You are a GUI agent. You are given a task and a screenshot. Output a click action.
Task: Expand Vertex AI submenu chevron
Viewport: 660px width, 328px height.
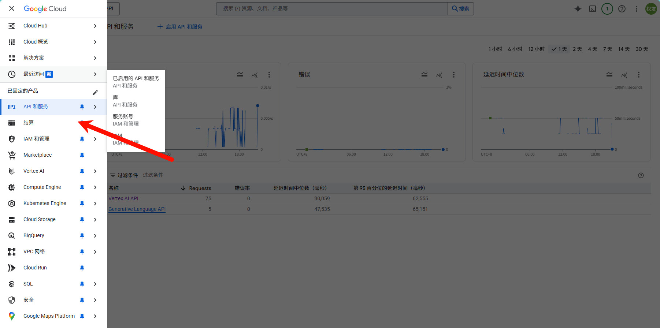point(95,171)
